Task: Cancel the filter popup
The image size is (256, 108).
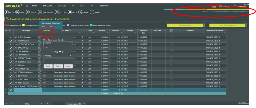Action: pyautogui.click(x=58, y=66)
